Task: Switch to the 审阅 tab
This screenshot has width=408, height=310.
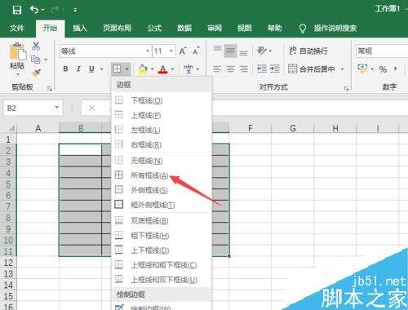Action: point(215,28)
